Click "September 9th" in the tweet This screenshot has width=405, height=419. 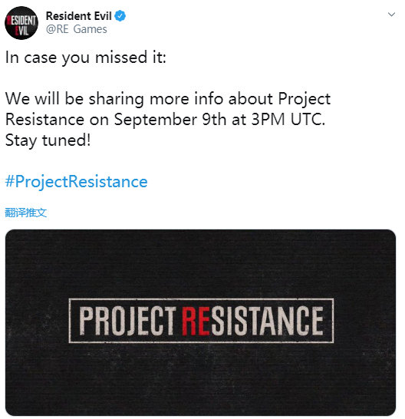pyautogui.click(x=170, y=120)
